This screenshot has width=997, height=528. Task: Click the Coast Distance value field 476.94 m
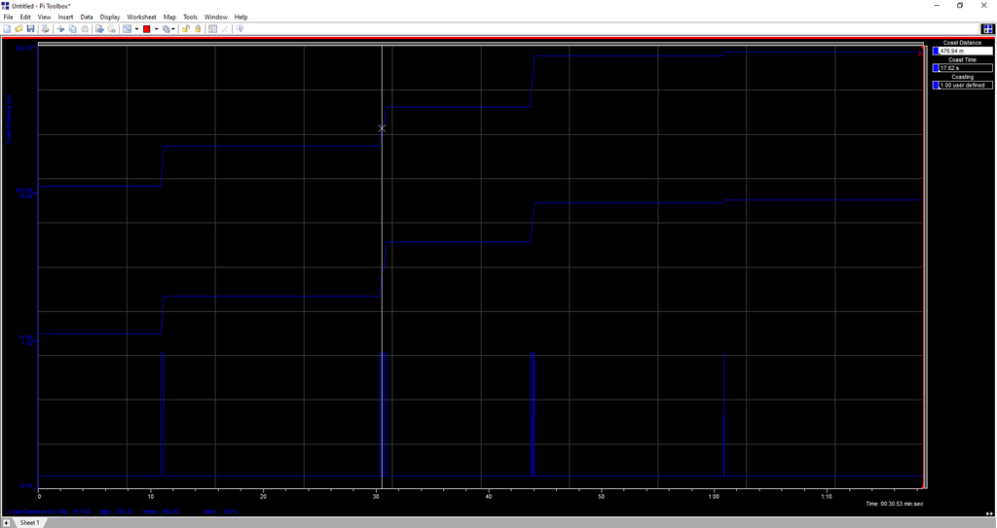tap(965, 51)
